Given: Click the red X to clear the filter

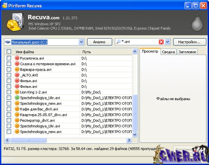Looking at the screenshot, I should (161, 42).
